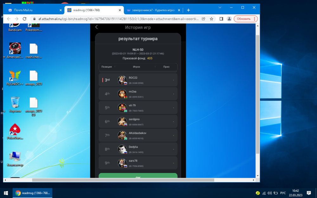Open a new browser tab
Screen dimensions: 317x198
tap(188, 10)
